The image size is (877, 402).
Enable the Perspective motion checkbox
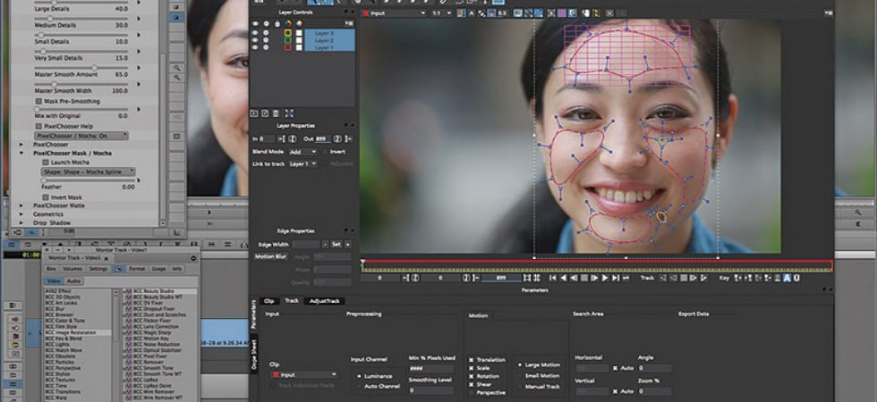coord(471,392)
